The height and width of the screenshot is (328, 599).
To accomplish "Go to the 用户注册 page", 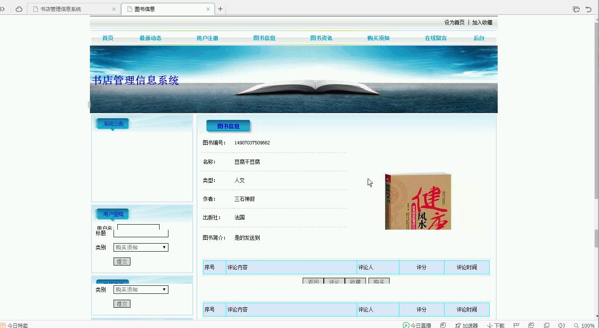I will tap(207, 38).
